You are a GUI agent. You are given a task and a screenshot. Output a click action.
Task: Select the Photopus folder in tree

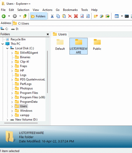(26, 88)
